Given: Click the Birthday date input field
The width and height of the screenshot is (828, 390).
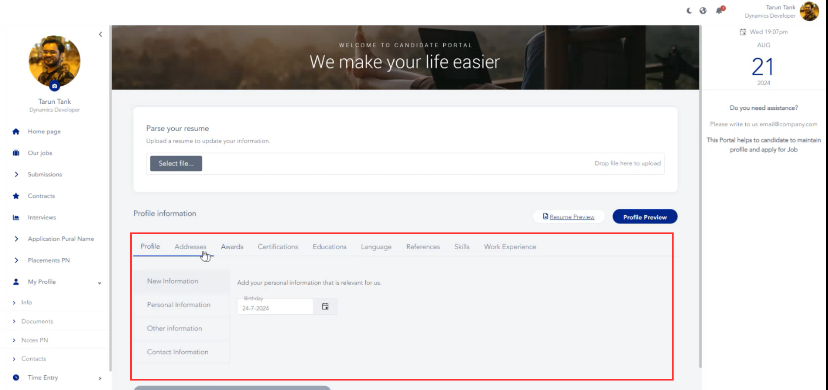Looking at the screenshot, I should tap(275, 307).
